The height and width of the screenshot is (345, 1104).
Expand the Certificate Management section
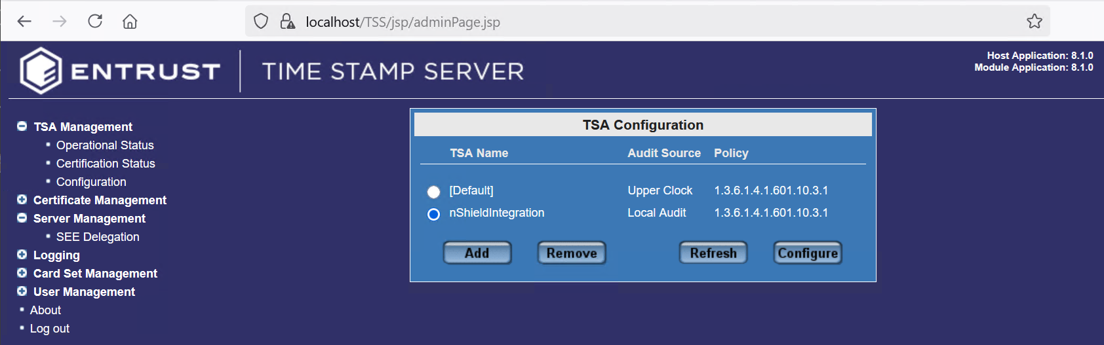coord(22,200)
